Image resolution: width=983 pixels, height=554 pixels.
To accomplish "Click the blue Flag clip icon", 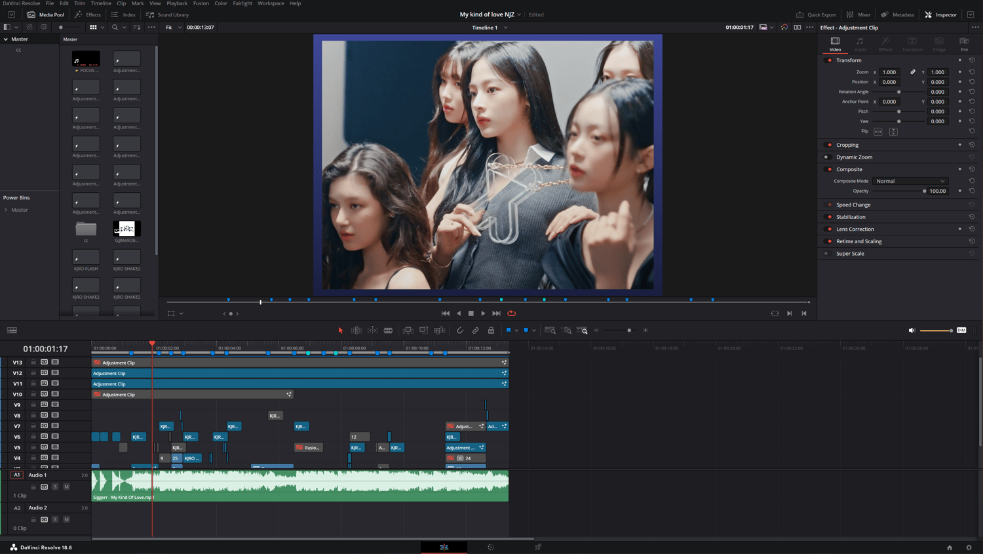I will click(x=509, y=330).
